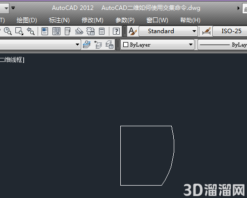
Task: Open the 修改(M) menu
Action: (x=93, y=20)
